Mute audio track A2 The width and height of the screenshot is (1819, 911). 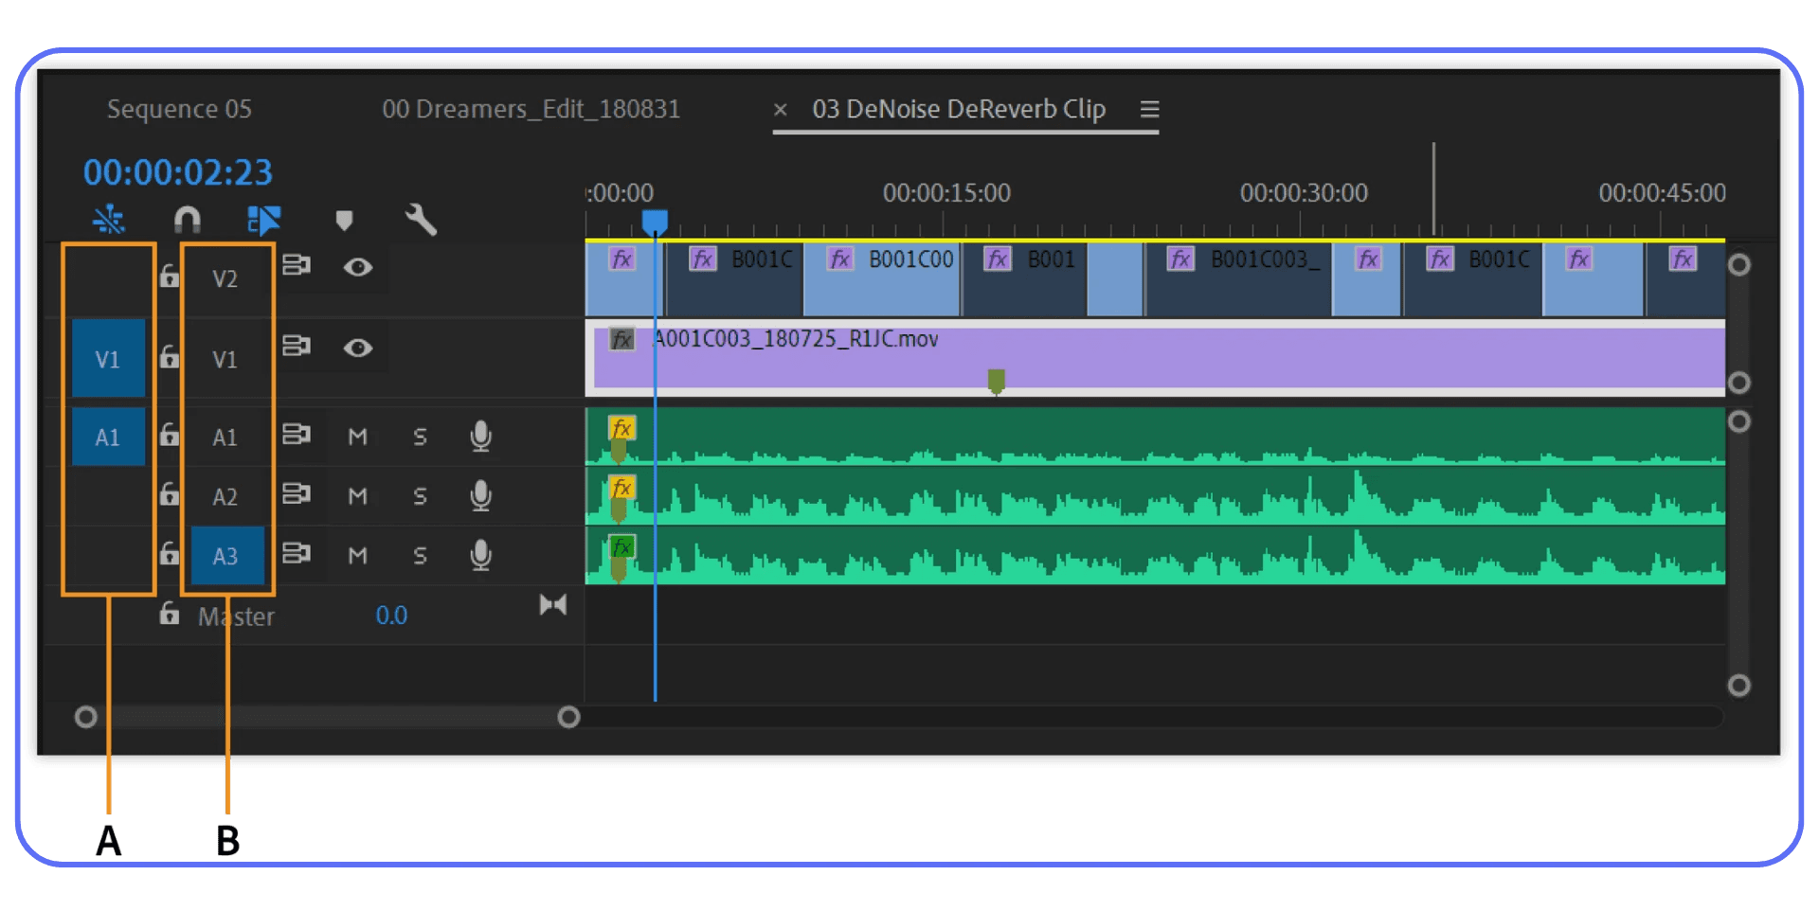pos(357,495)
